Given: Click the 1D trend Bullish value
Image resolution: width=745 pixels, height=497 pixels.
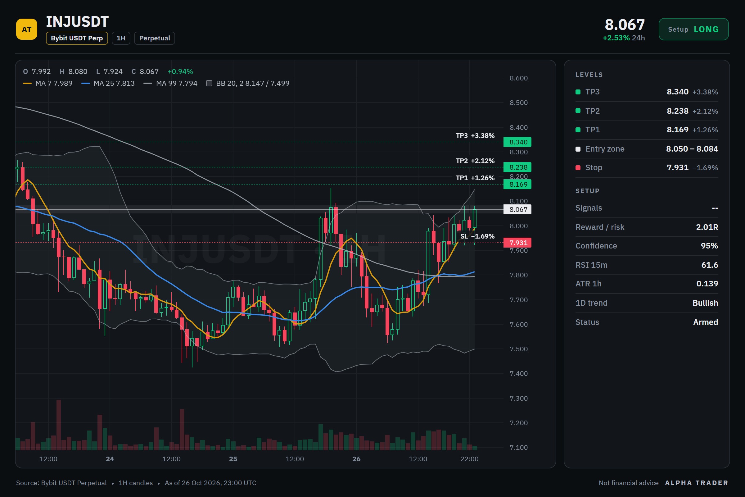Looking at the screenshot, I should click(705, 303).
